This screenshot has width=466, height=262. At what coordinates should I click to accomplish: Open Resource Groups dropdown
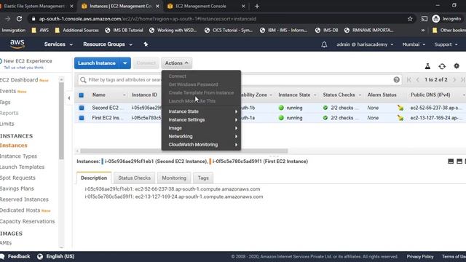coord(108,44)
